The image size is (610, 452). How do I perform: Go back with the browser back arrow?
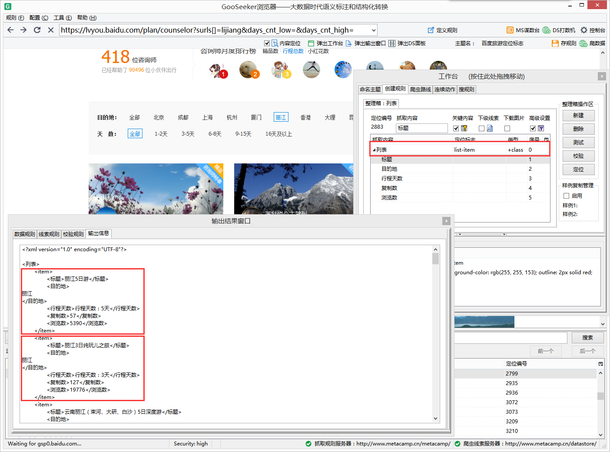coord(11,30)
